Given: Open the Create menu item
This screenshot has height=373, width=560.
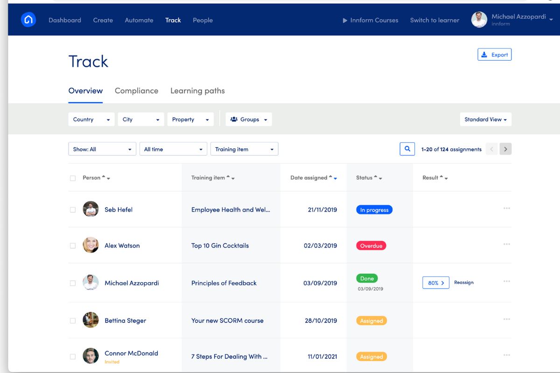Looking at the screenshot, I should (x=103, y=20).
